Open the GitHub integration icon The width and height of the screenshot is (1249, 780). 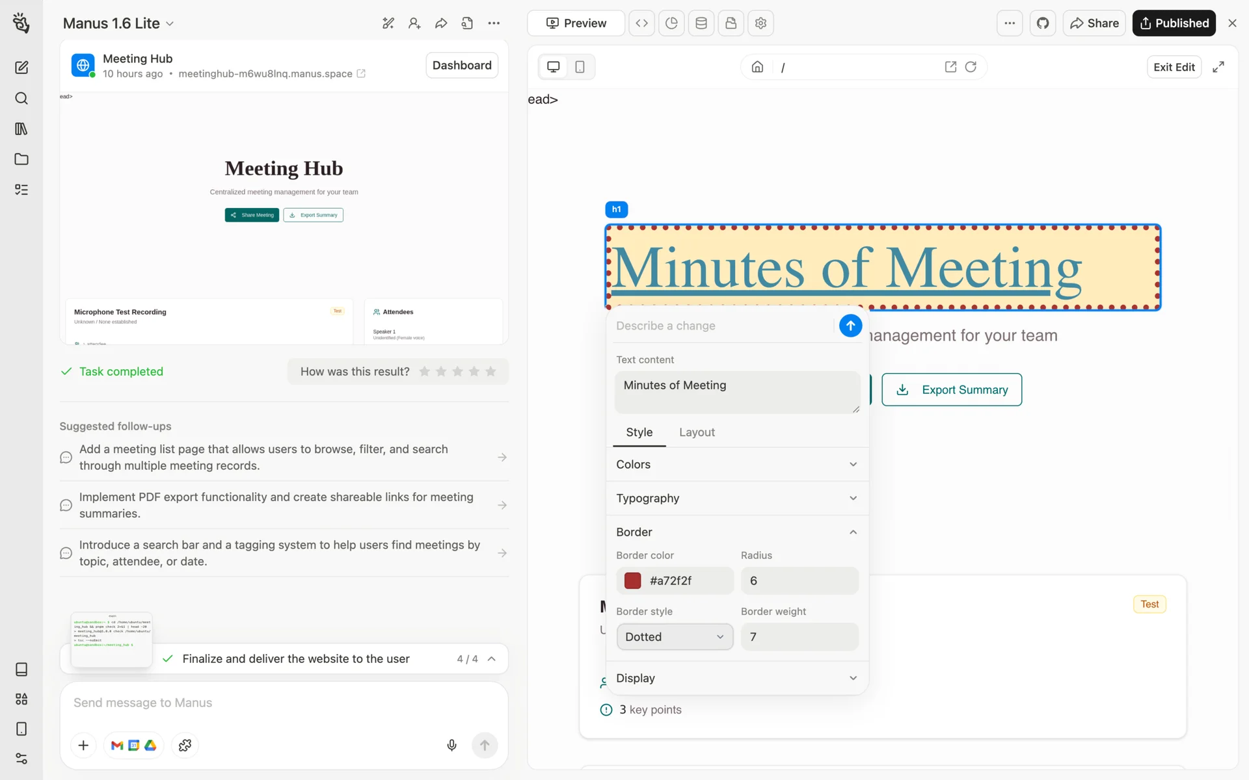point(1043,23)
